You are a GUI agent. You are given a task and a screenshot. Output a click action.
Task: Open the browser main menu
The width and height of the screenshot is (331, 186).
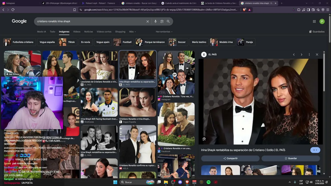(x=328, y=10)
